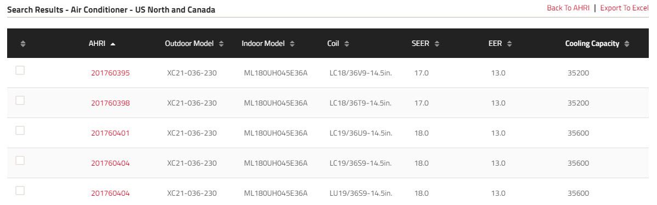Click the Cooling Capacity header label
Screen dimensions: 657x205
[x=592, y=43]
